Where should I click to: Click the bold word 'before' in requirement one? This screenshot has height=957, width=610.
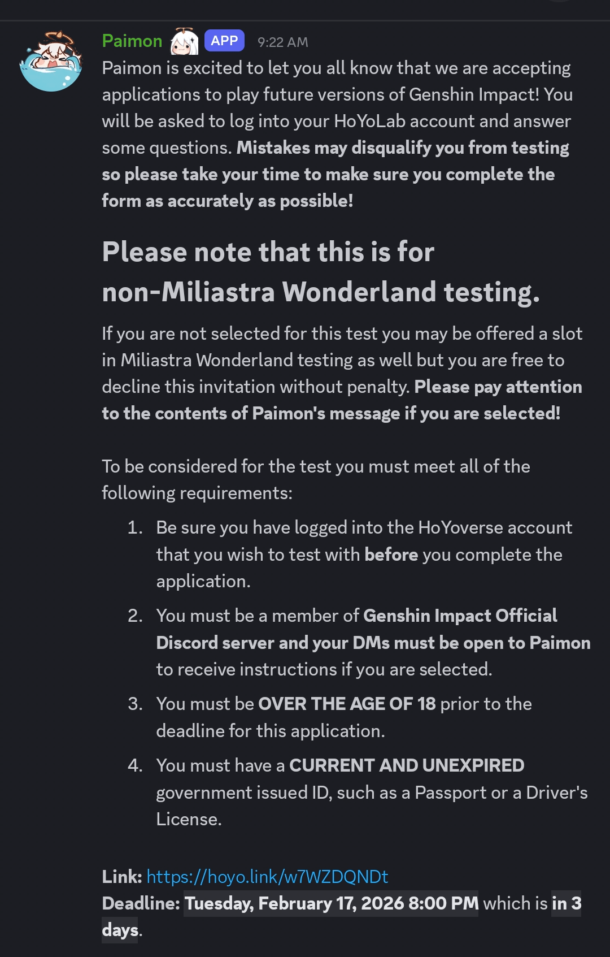click(x=391, y=555)
